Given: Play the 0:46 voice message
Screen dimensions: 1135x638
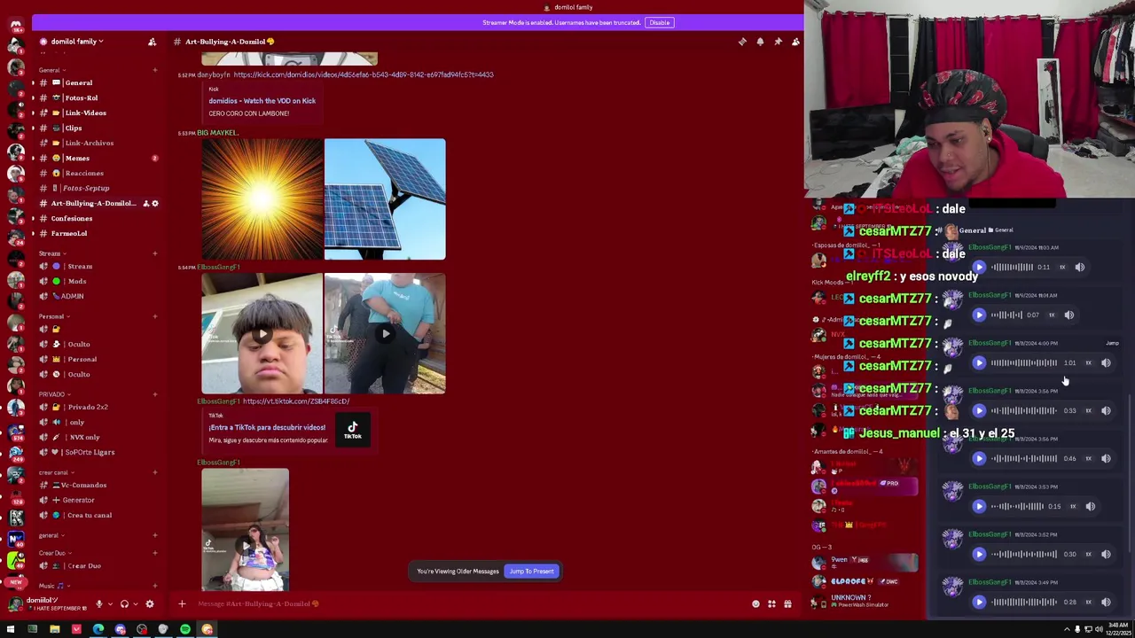Looking at the screenshot, I should (979, 458).
